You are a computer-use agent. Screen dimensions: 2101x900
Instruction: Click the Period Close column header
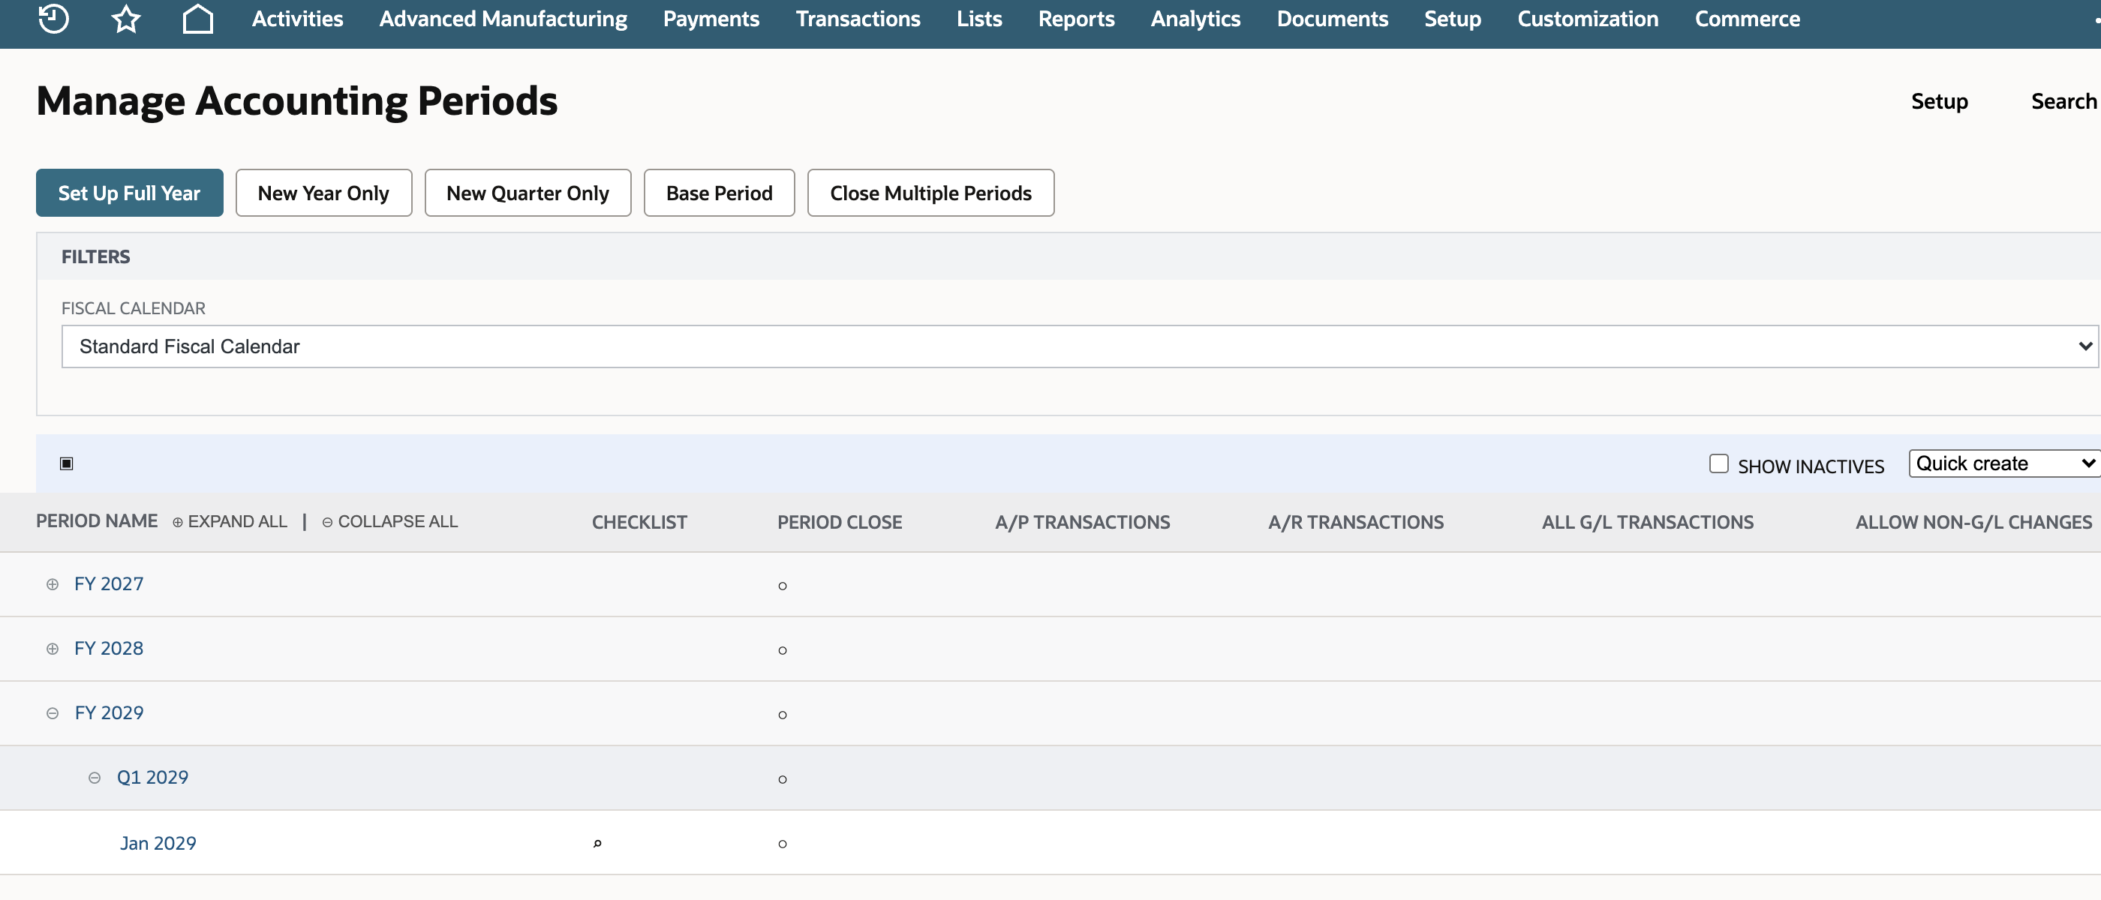pyautogui.click(x=839, y=523)
